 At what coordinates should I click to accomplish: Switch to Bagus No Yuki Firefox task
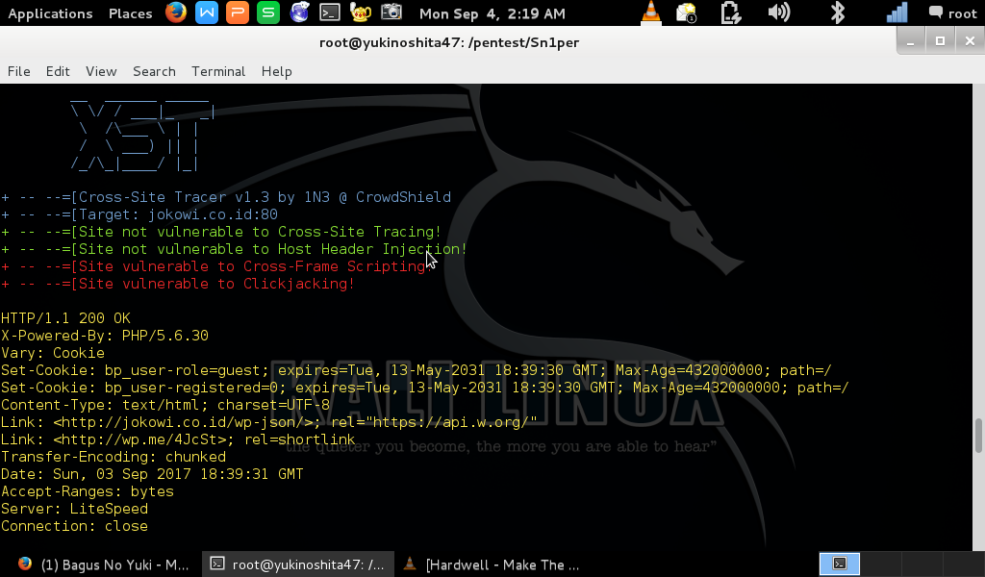pyautogui.click(x=104, y=564)
